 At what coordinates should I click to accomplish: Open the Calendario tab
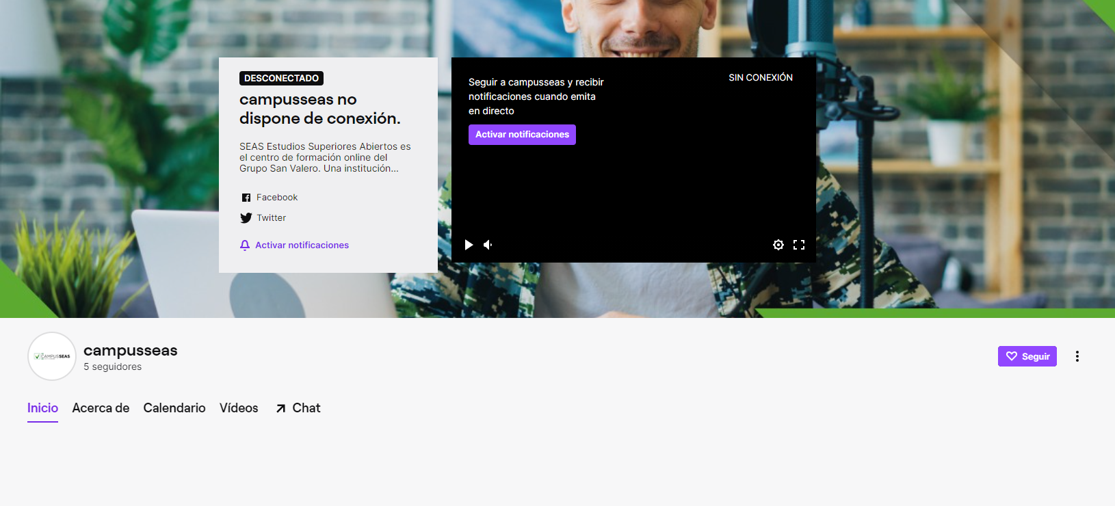tap(174, 408)
